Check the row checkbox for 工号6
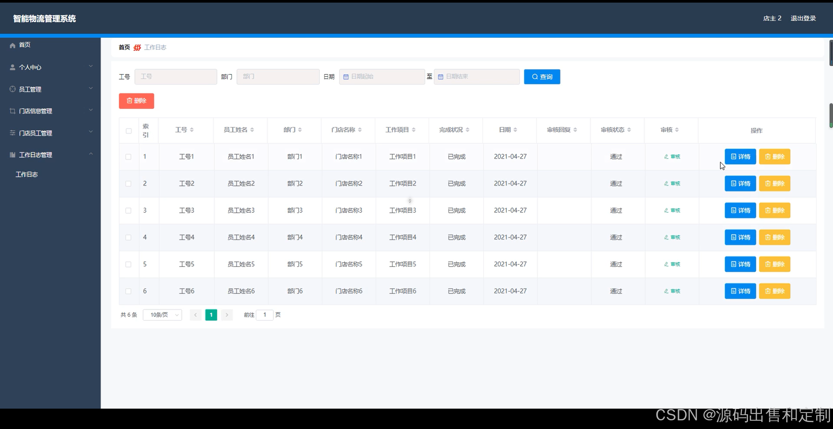Image resolution: width=833 pixels, height=429 pixels. 128,291
